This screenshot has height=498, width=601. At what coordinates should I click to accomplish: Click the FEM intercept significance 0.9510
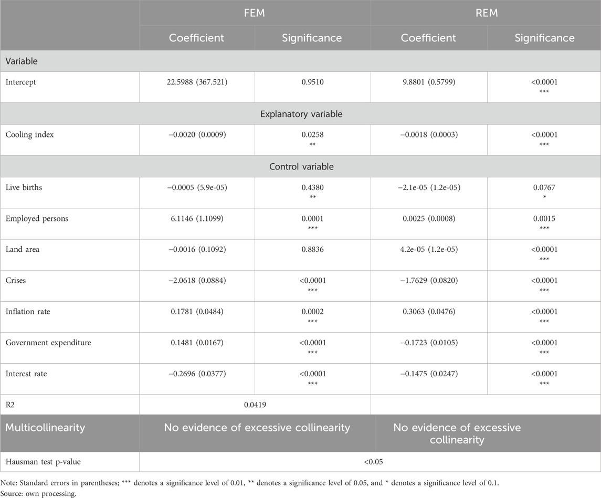coord(312,82)
